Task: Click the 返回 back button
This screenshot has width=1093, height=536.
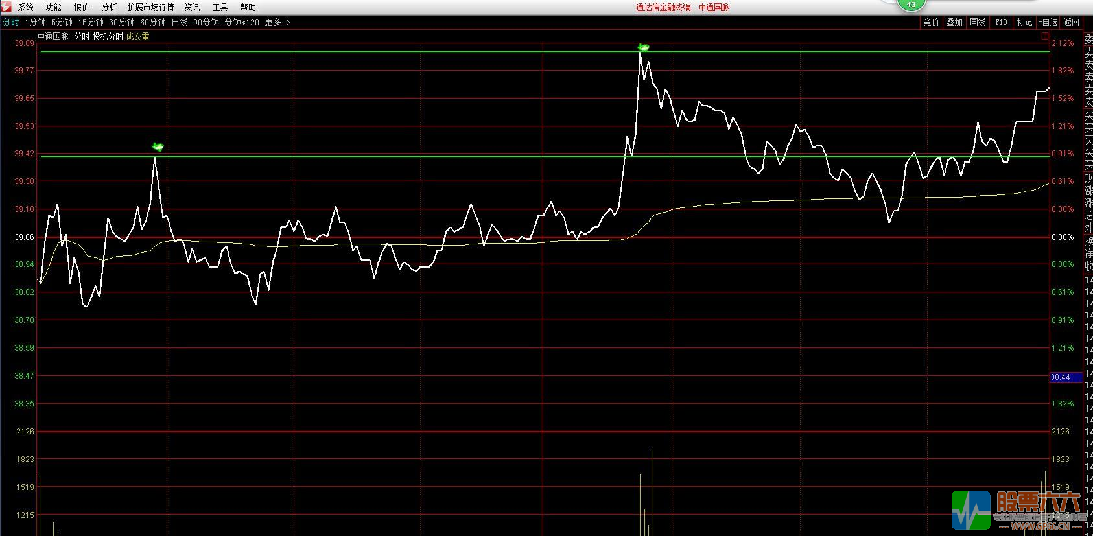Action: tap(1072, 22)
